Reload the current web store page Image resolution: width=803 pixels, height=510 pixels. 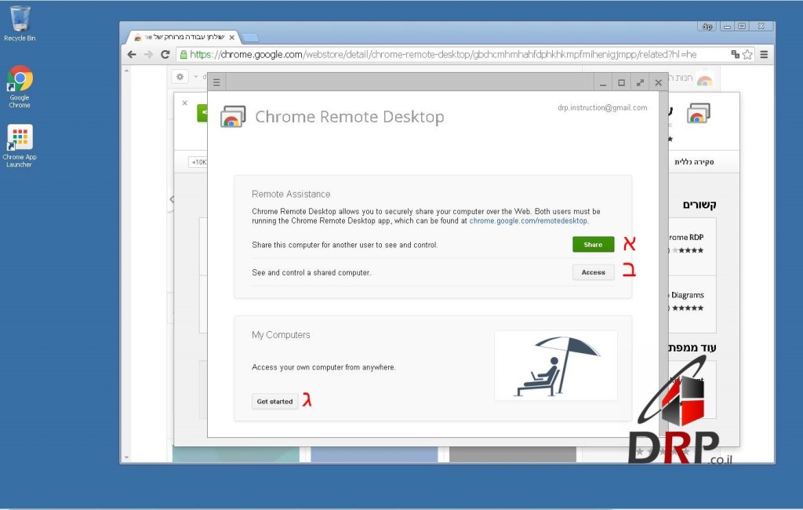[165, 54]
